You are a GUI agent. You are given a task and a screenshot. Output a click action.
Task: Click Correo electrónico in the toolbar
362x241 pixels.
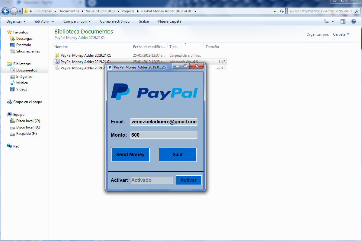(115, 21)
